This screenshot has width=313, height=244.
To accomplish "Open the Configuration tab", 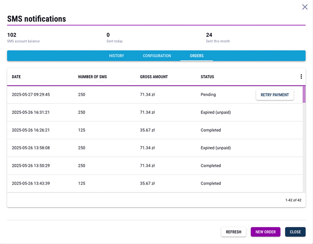I will [157, 56].
